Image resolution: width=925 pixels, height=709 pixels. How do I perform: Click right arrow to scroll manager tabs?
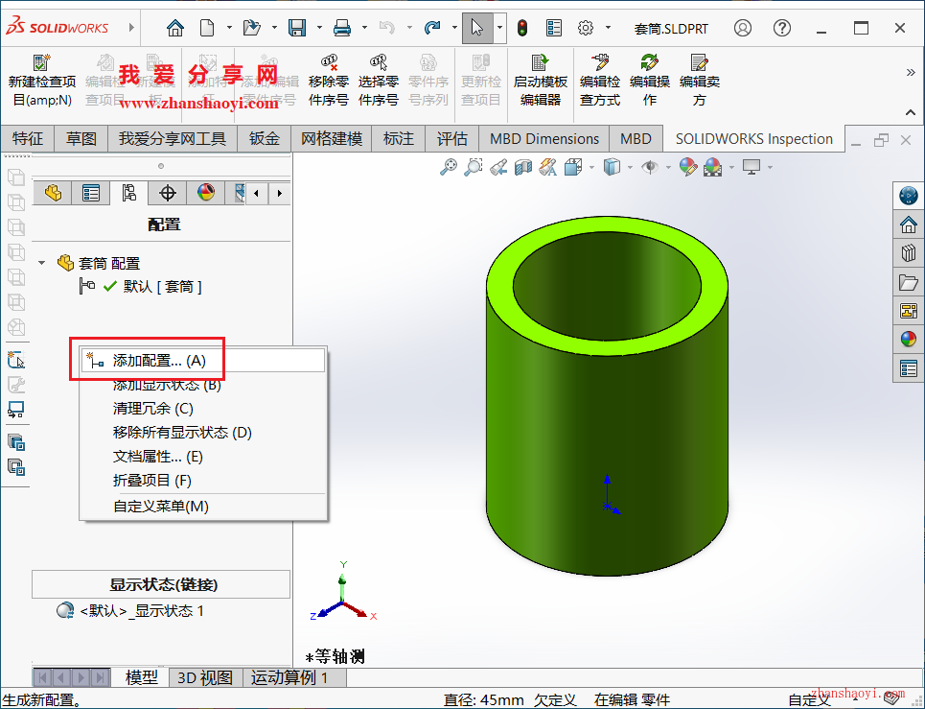(280, 193)
